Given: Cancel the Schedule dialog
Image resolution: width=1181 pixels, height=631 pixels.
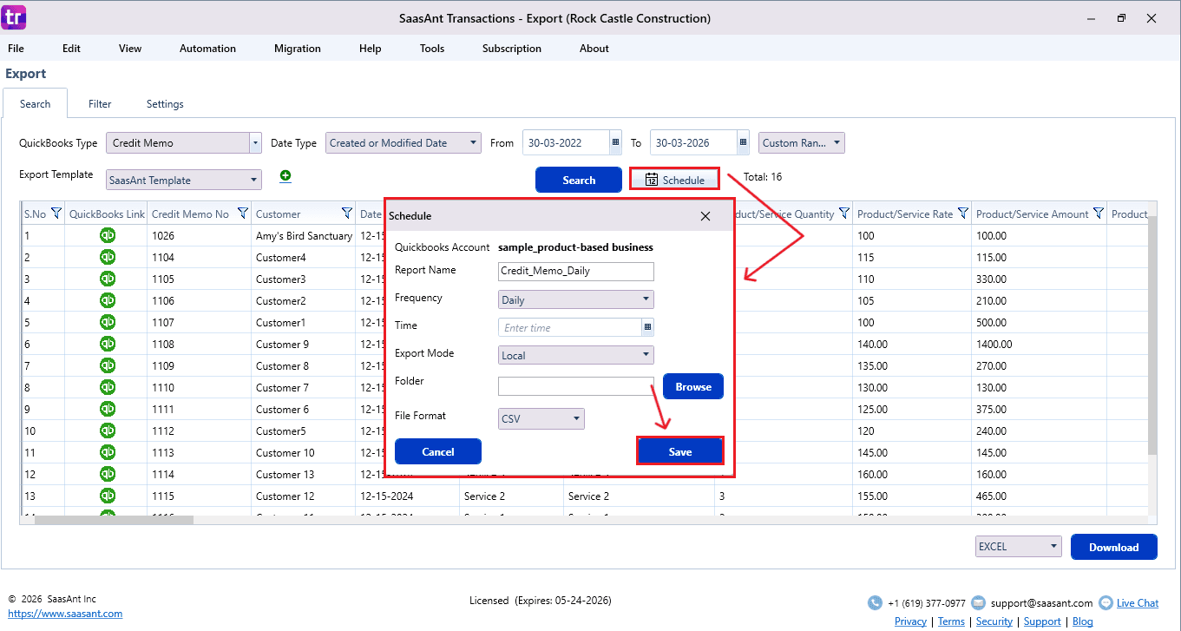Looking at the screenshot, I should point(438,451).
